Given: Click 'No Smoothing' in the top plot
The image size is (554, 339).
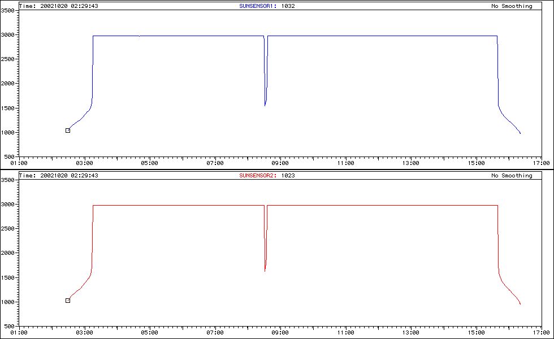Looking at the screenshot, I should pos(512,6).
